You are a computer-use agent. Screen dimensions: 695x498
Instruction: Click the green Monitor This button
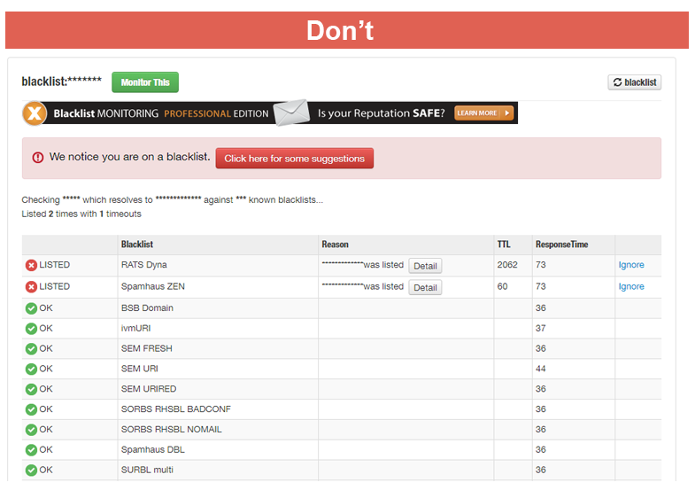(x=145, y=82)
